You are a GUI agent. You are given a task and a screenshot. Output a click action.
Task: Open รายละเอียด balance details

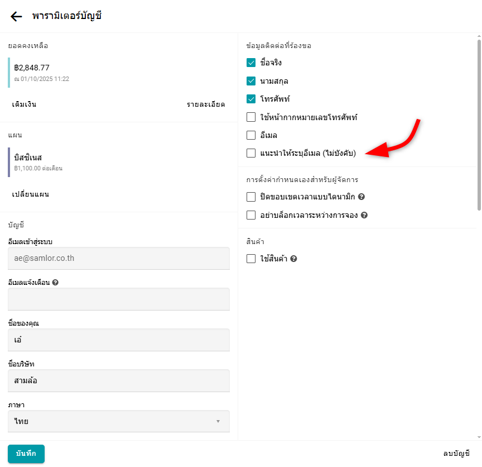point(206,104)
